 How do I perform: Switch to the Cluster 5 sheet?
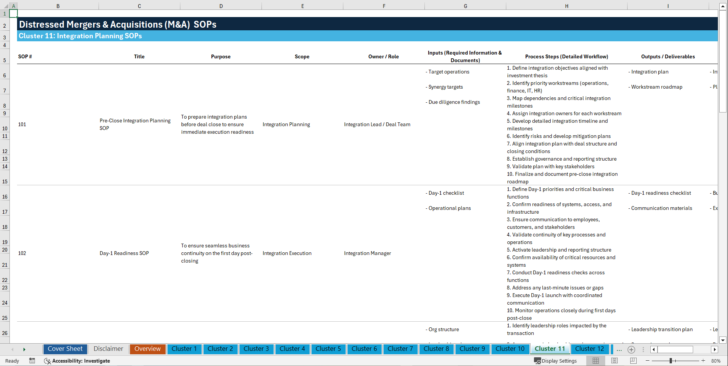328,349
